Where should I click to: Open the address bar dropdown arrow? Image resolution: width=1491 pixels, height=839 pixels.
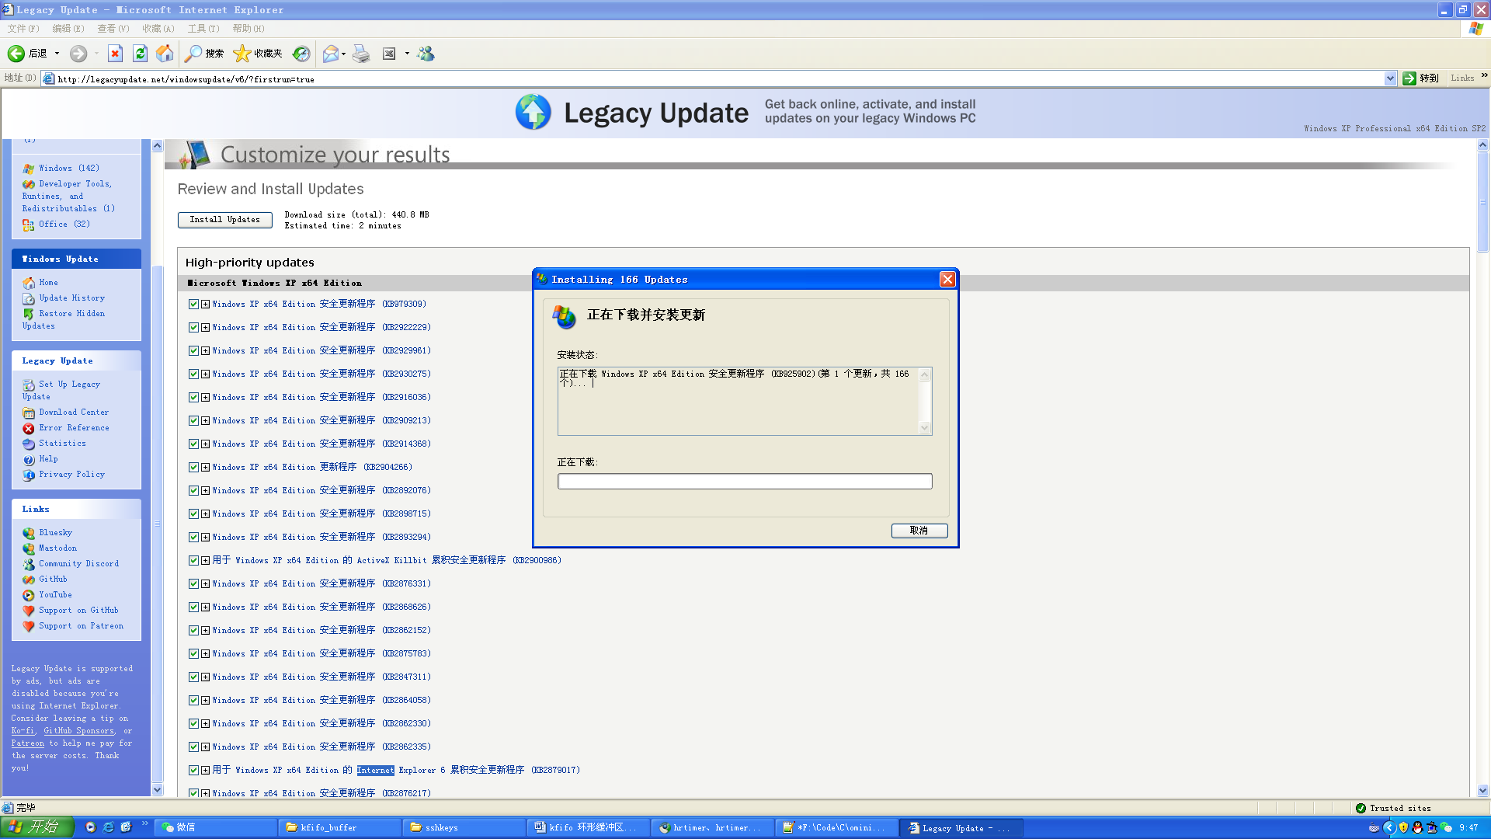click(x=1390, y=78)
